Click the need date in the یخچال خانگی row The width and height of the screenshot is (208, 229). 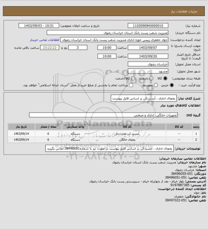tap(21, 140)
